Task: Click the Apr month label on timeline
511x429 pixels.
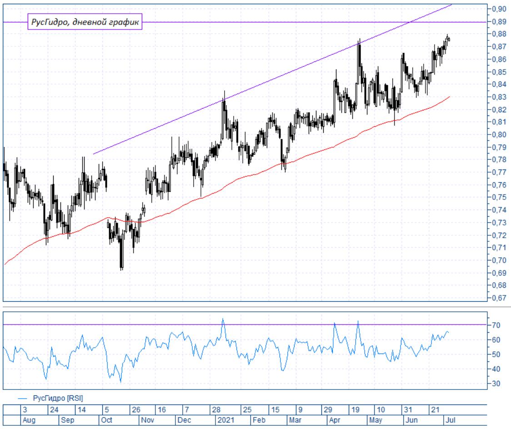Action: 335,420
